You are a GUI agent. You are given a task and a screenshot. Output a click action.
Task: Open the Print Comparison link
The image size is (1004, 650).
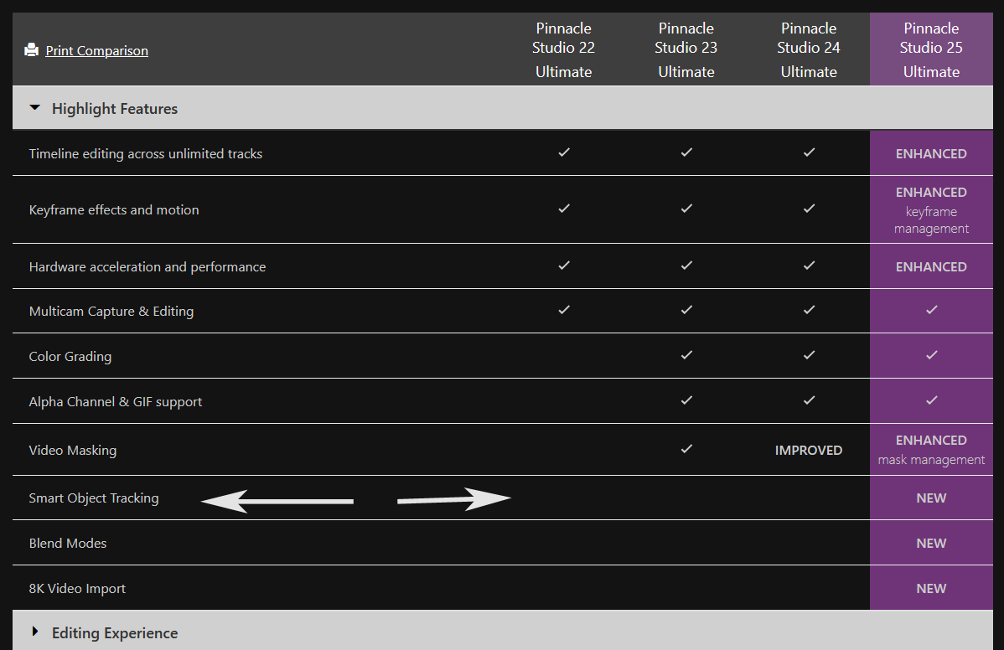coord(96,50)
